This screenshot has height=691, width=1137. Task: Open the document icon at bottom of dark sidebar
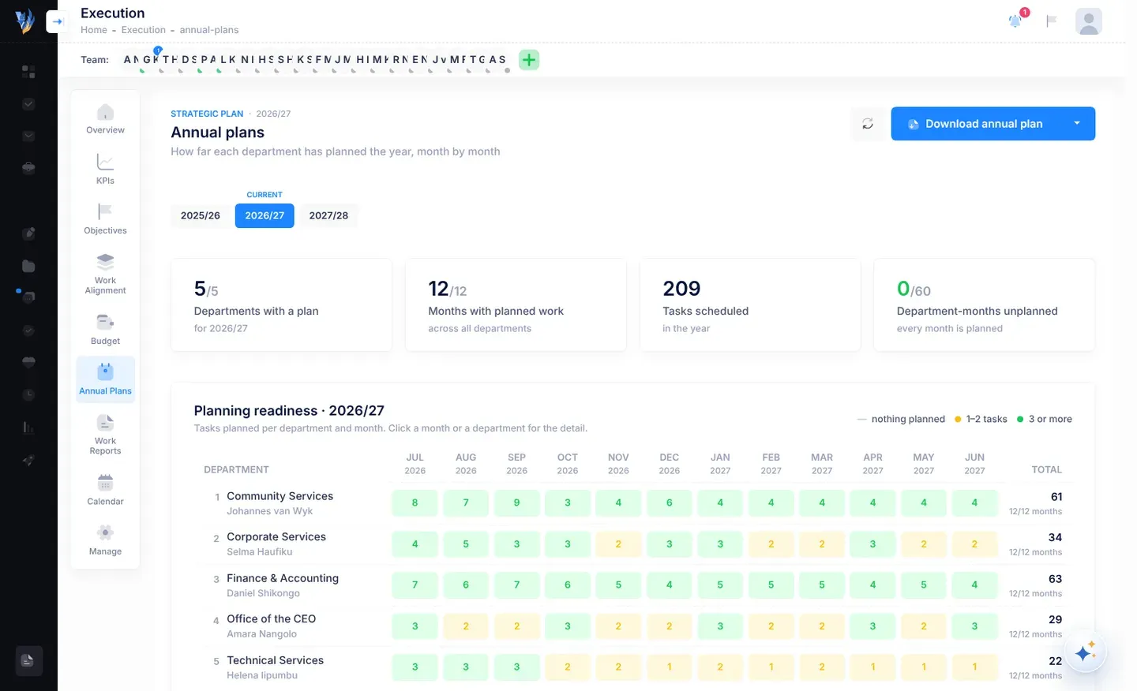coord(28,660)
